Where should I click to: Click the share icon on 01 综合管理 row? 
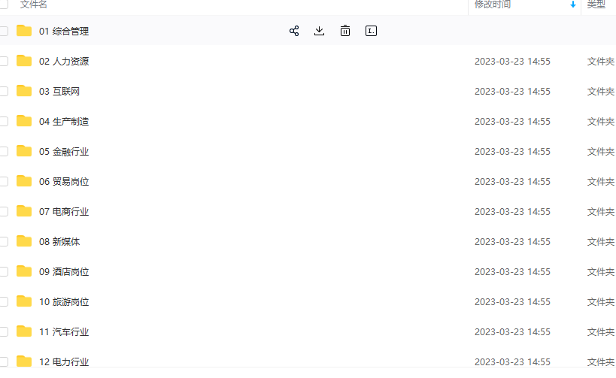click(294, 31)
